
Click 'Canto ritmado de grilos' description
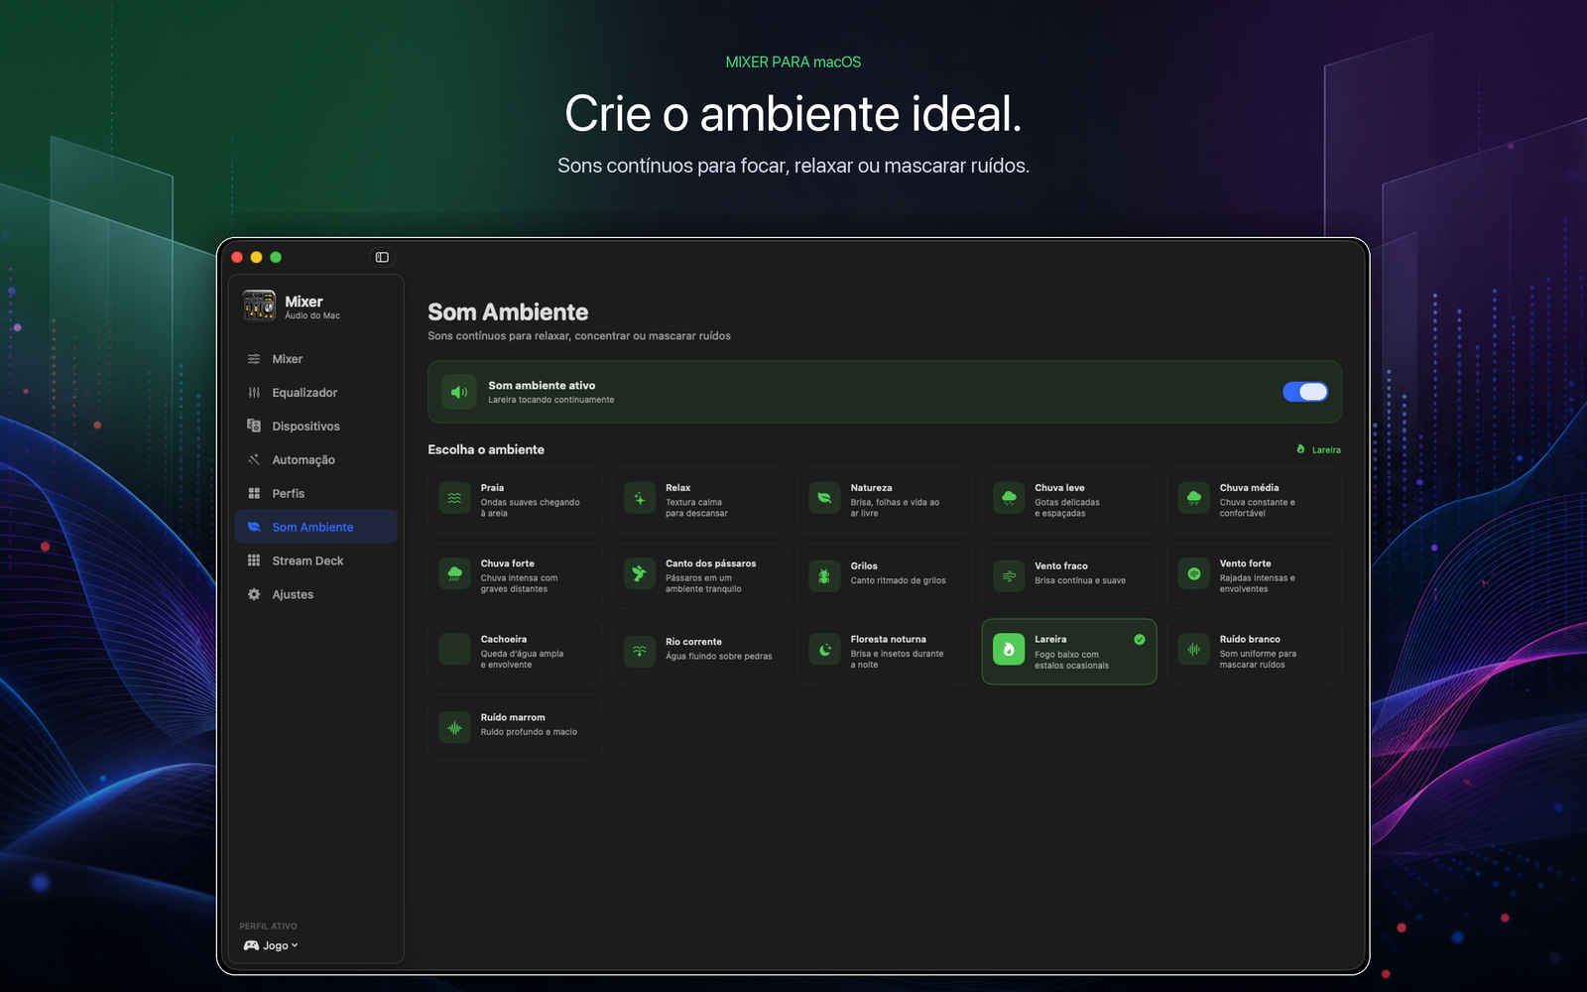pos(898,581)
